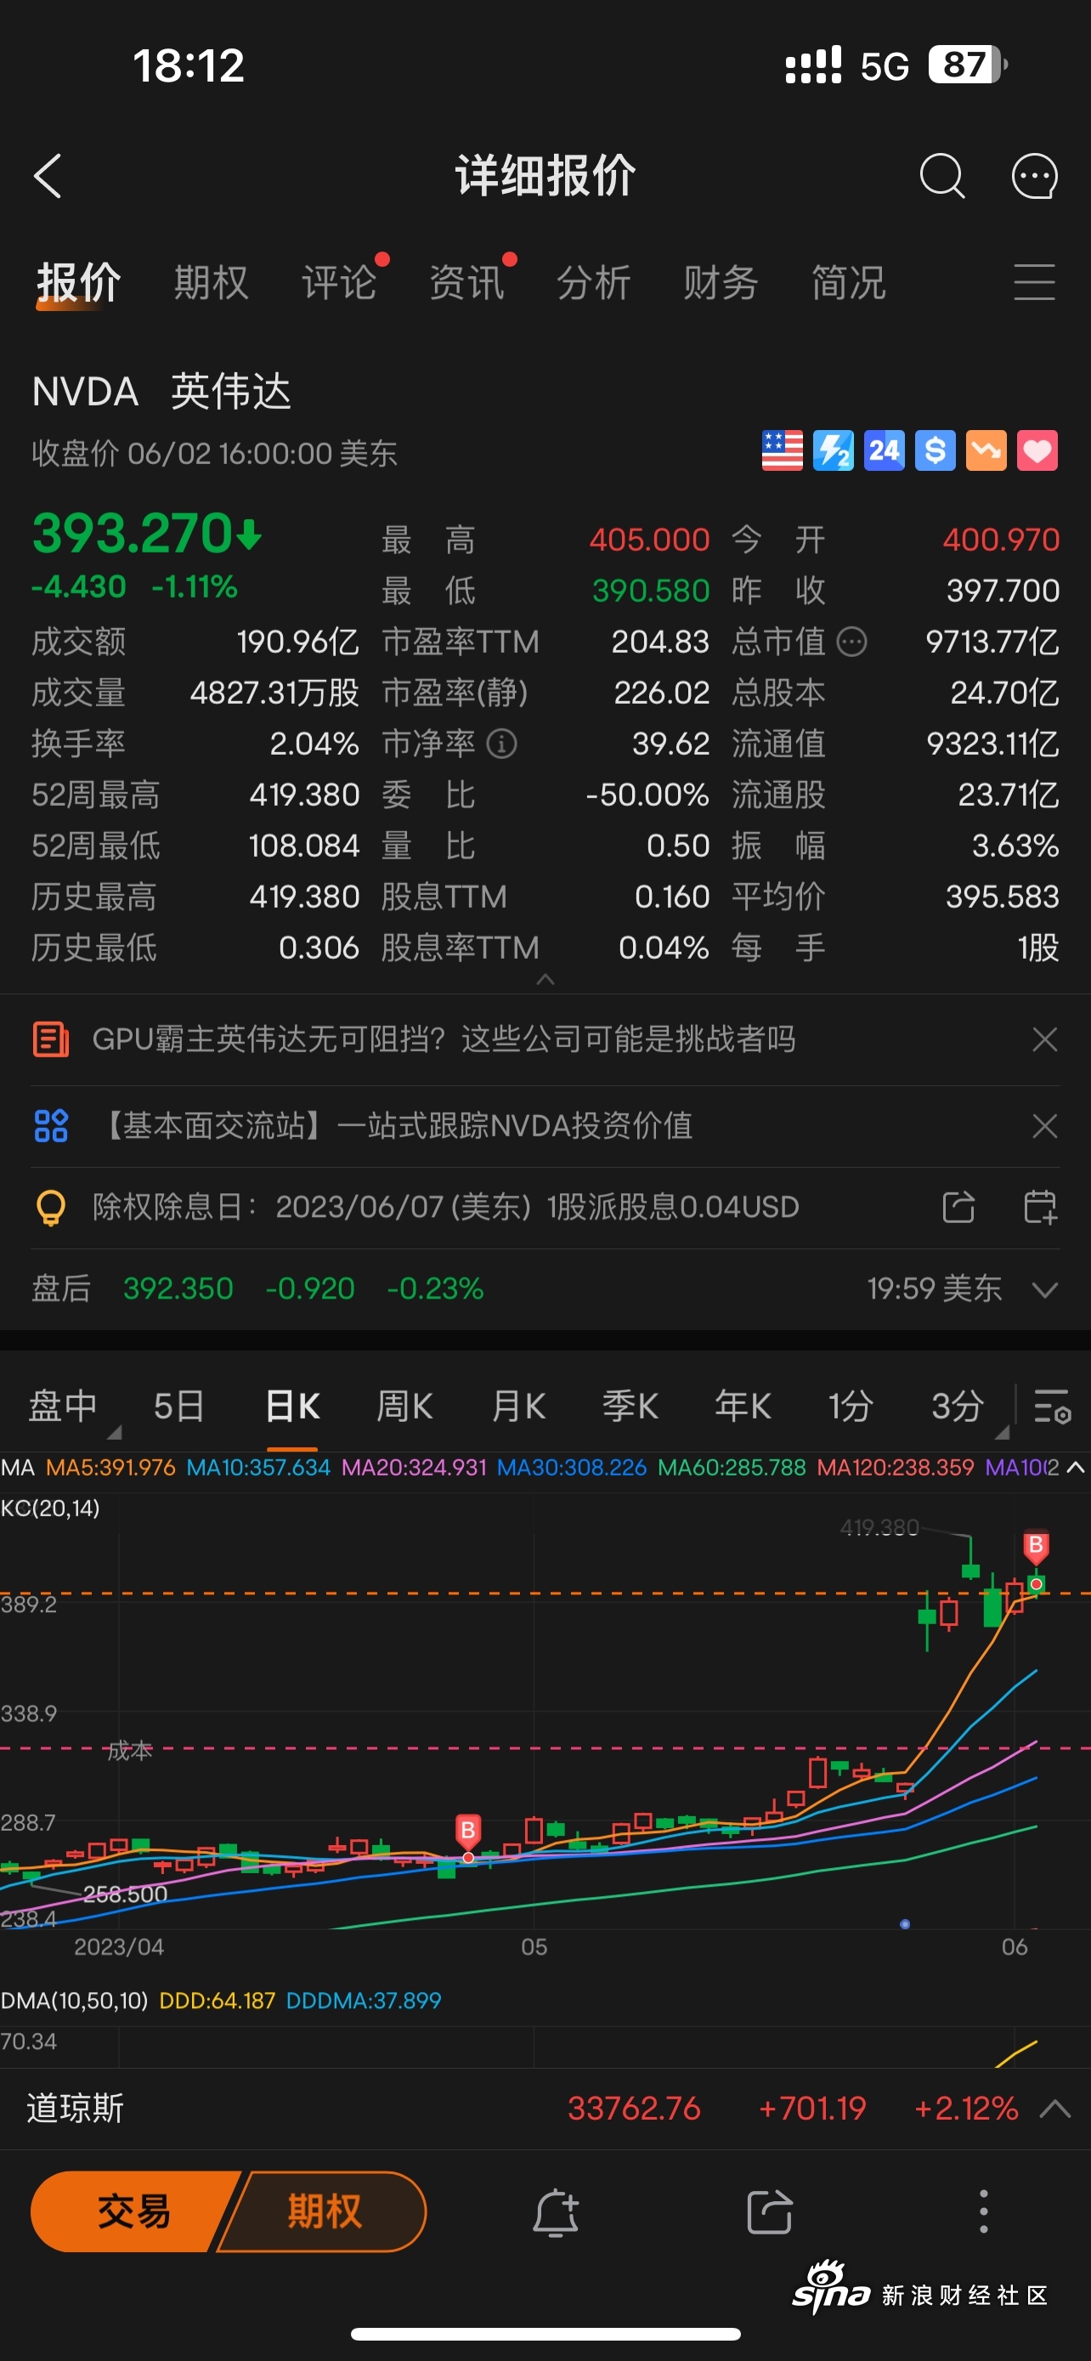Image resolution: width=1091 pixels, height=2361 pixels.
Task: Open 一站式跟踪NVDA投资价值 link
Action: click(514, 1125)
